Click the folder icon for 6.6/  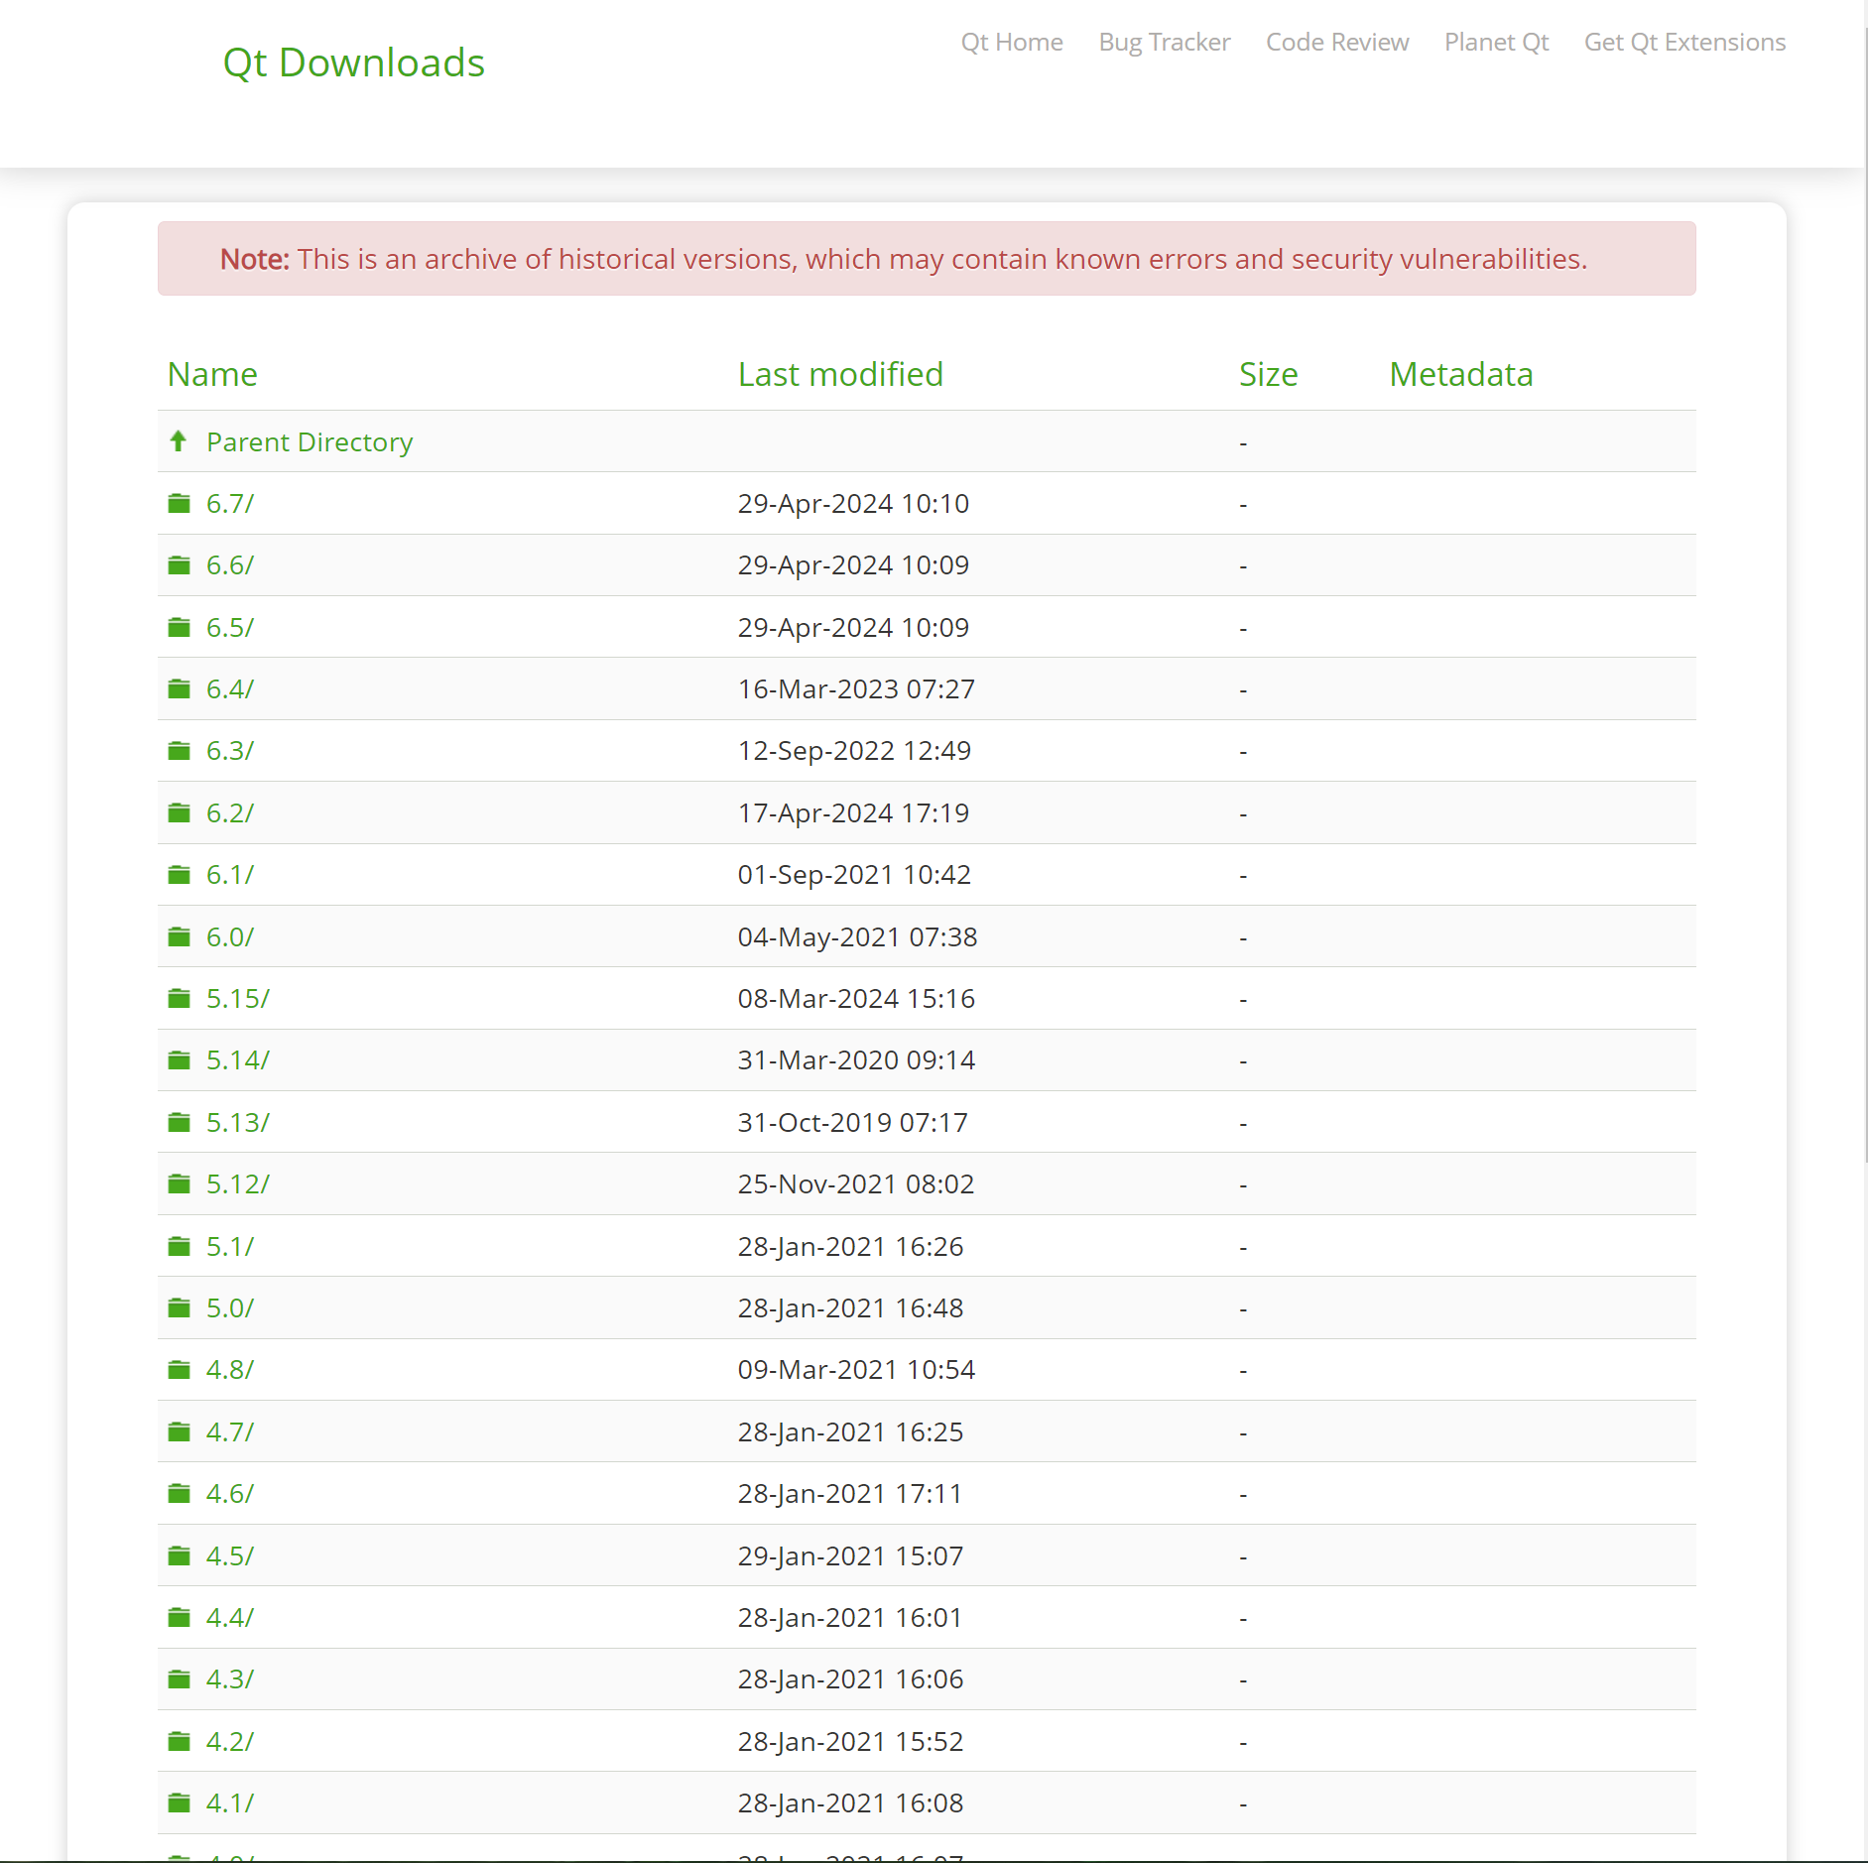[179, 565]
